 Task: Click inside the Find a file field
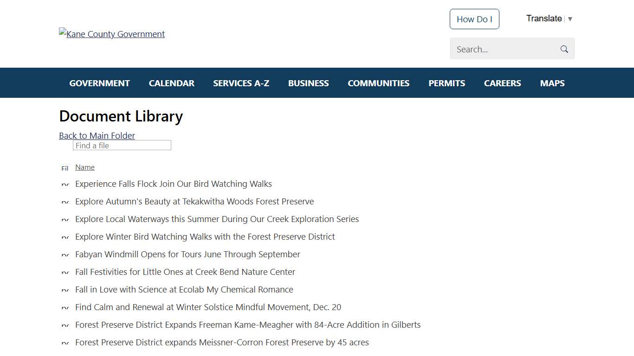pyautogui.click(x=122, y=145)
